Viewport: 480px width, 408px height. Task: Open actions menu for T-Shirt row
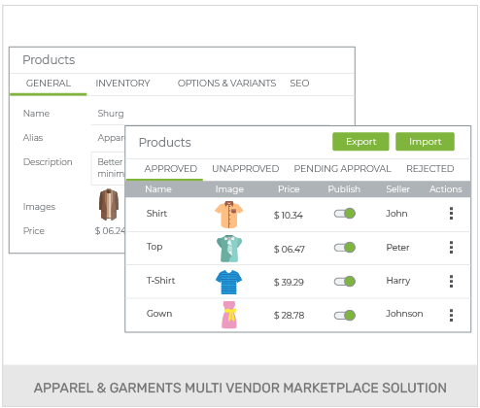451,281
